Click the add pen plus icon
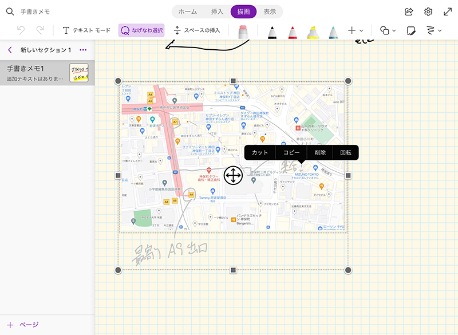The width and height of the screenshot is (458, 335). point(352,30)
